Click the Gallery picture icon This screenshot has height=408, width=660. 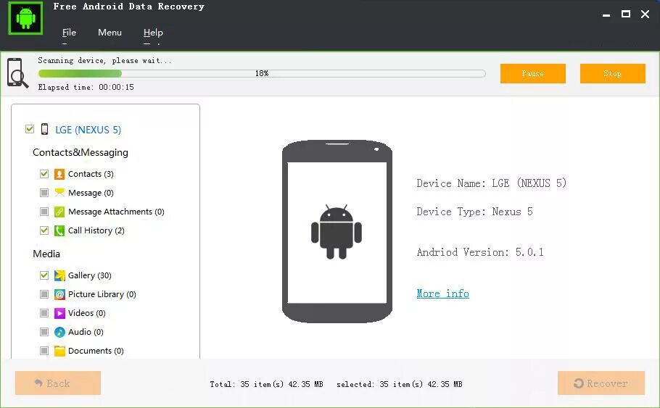pos(59,275)
